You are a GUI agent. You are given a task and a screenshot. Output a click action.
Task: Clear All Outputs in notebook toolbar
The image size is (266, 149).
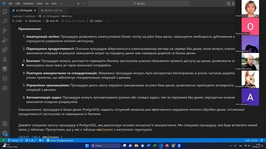pyautogui.click(x=73, y=21)
